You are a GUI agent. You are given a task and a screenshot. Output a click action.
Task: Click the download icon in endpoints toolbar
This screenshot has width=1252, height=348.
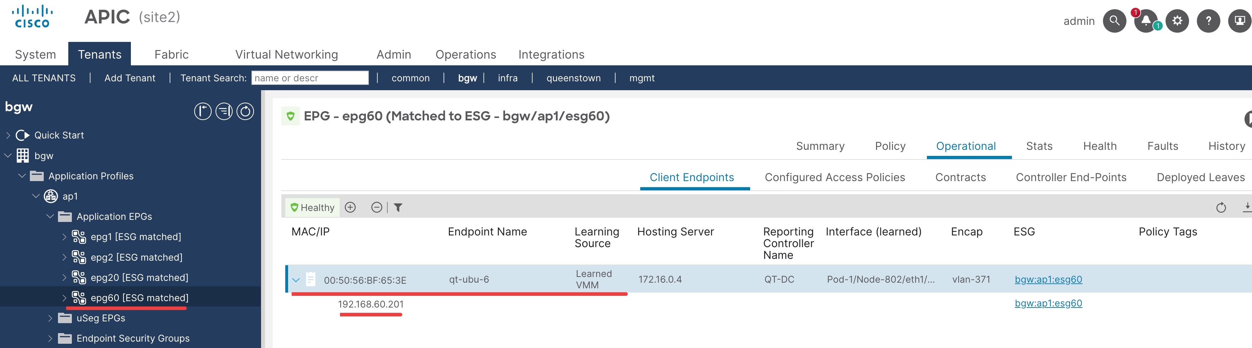[x=1247, y=207]
